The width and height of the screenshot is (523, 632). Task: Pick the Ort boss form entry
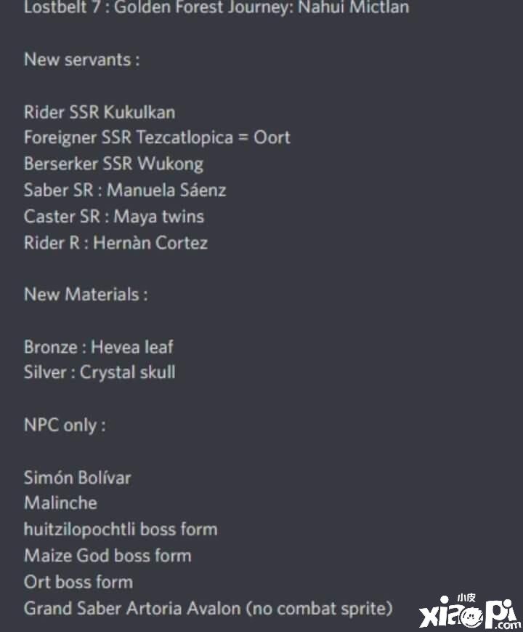tap(78, 582)
